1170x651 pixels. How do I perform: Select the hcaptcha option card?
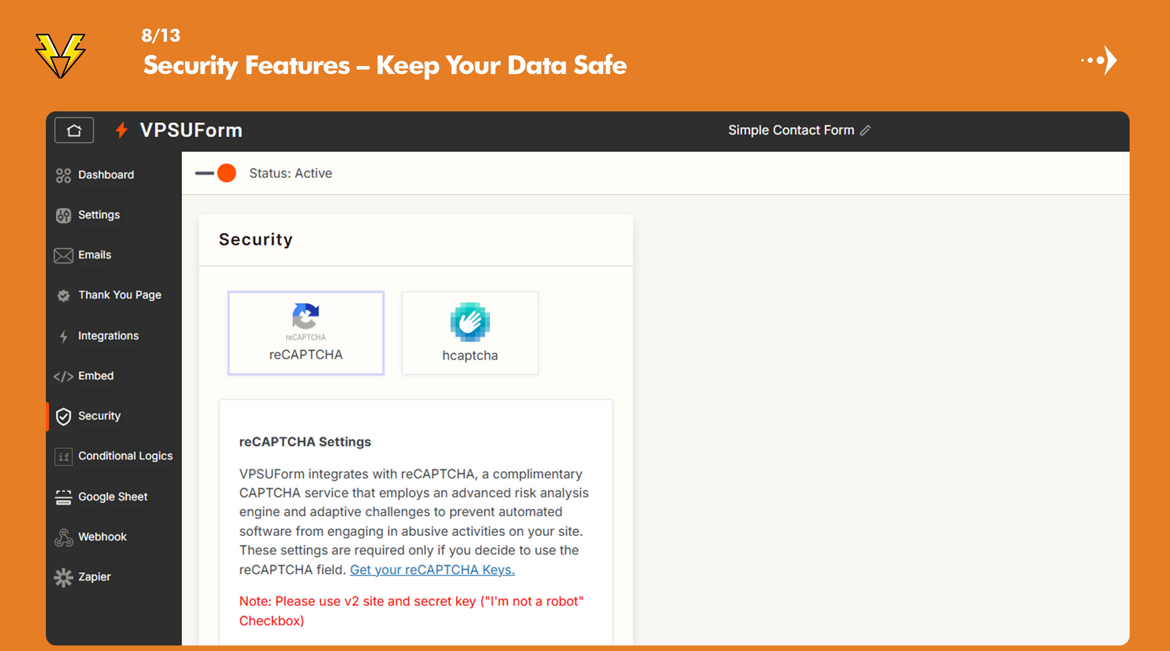[470, 333]
